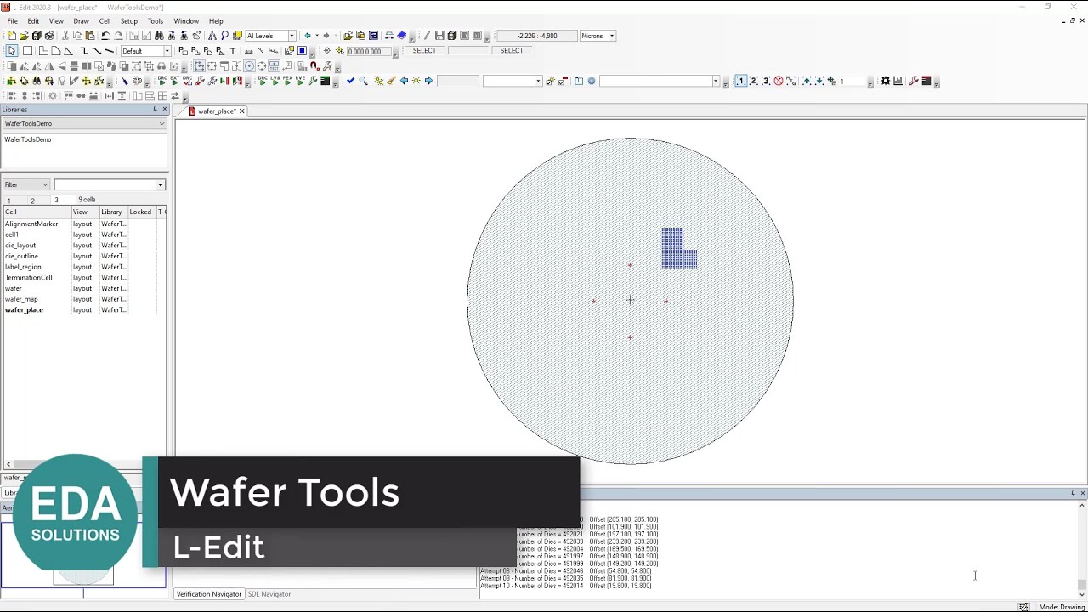This screenshot has width=1088, height=612.
Task: Click the Cut scissors icon
Action: point(65,36)
